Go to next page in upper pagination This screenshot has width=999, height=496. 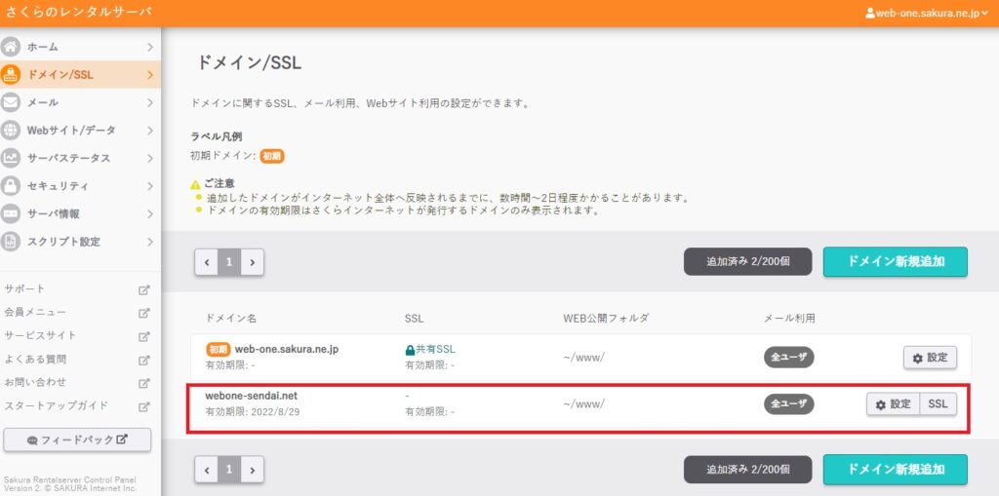[x=253, y=262]
